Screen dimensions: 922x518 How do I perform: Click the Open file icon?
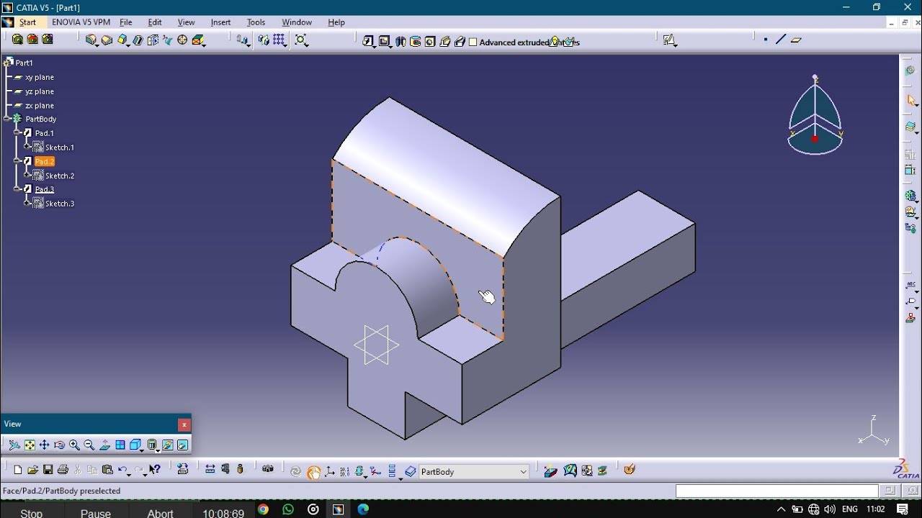tap(32, 470)
